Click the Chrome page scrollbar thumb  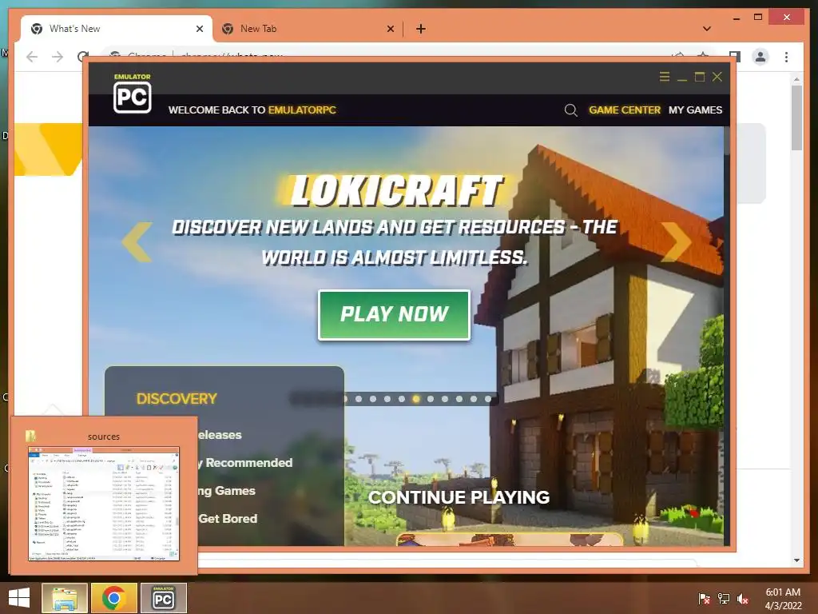pyautogui.click(x=796, y=118)
